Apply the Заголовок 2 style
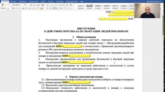 point(107,7)
